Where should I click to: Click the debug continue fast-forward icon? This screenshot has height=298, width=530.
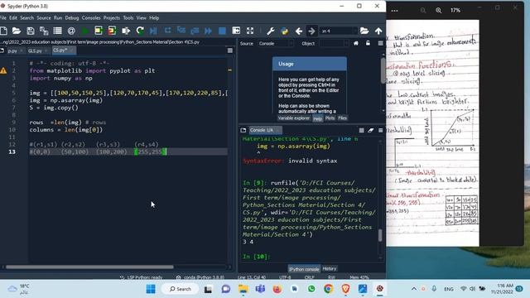(x=208, y=31)
